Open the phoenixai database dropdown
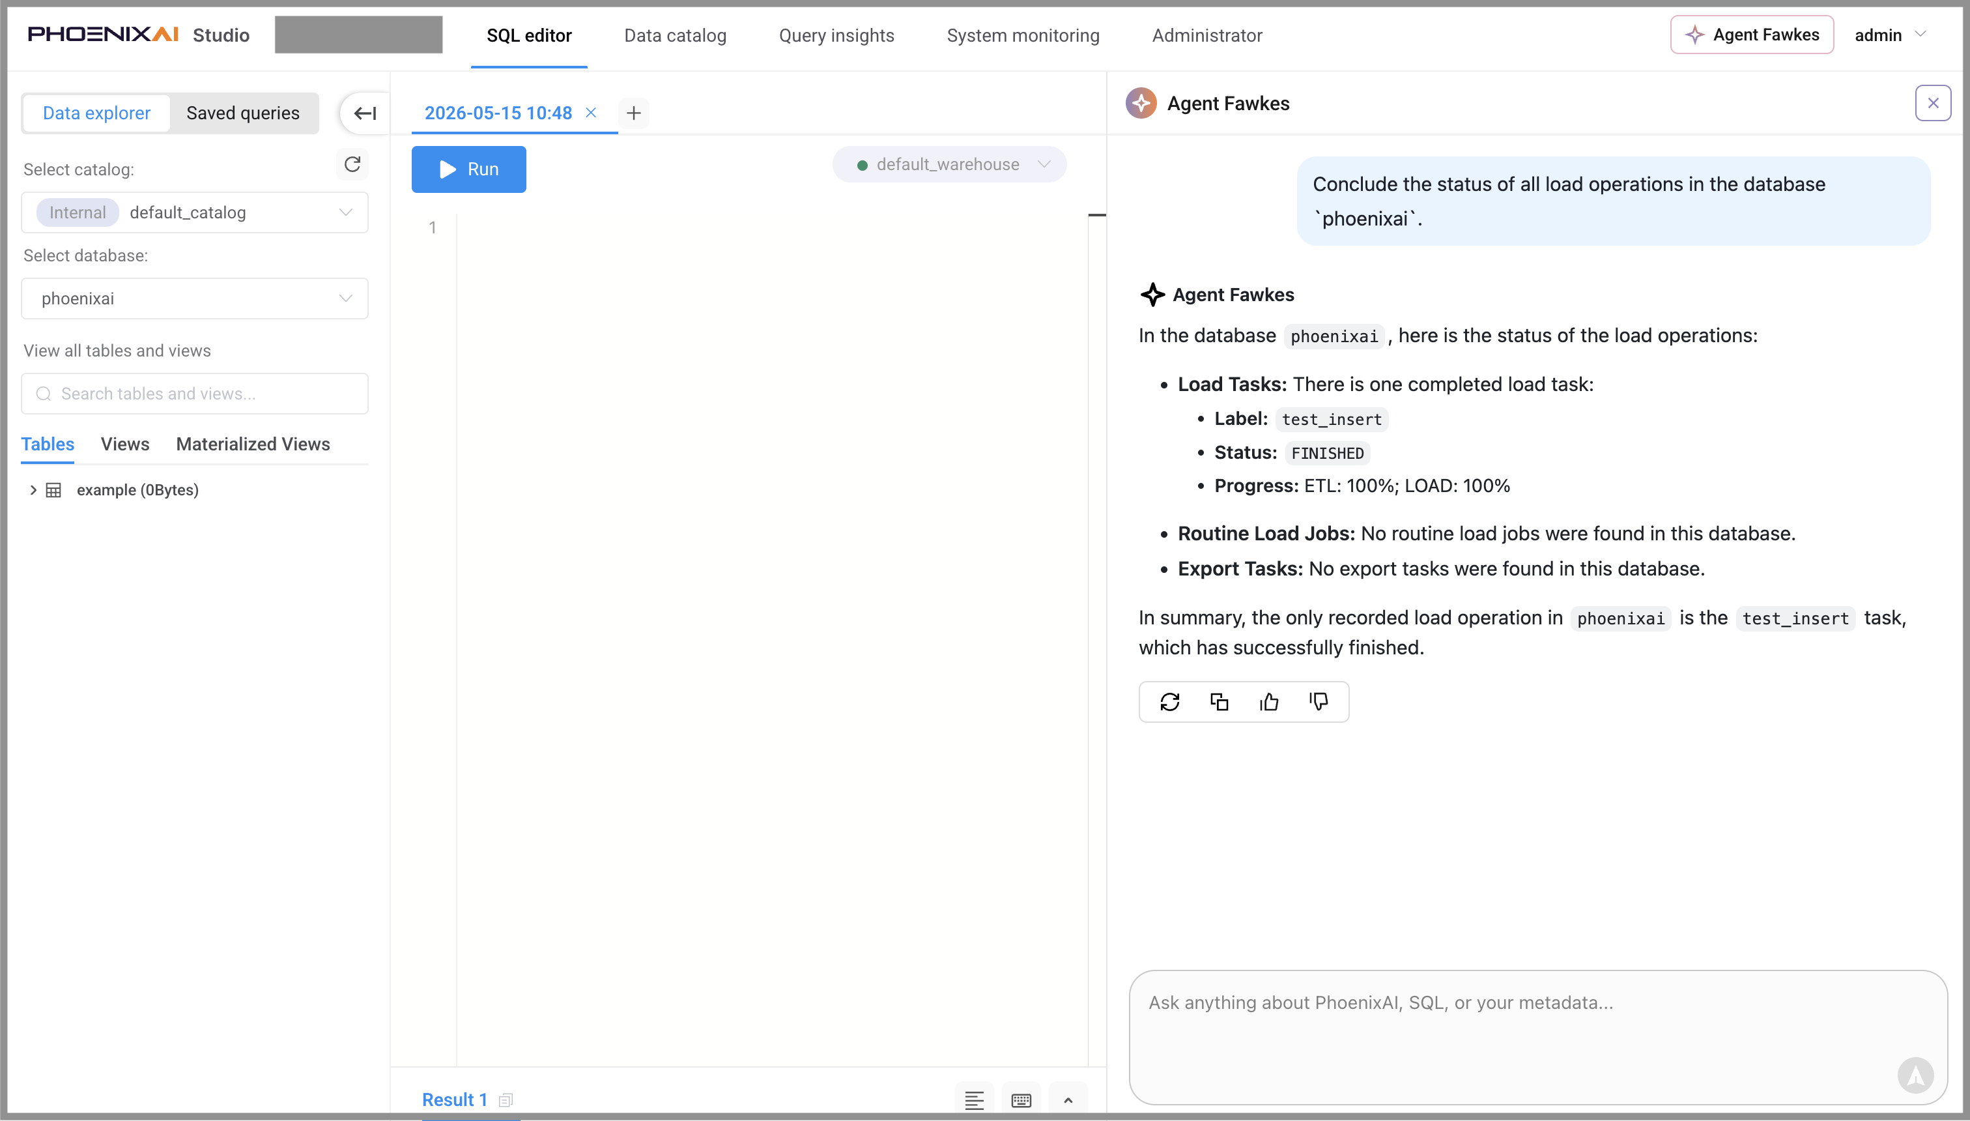Viewport: 1970px width, 1121px height. click(195, 298)
